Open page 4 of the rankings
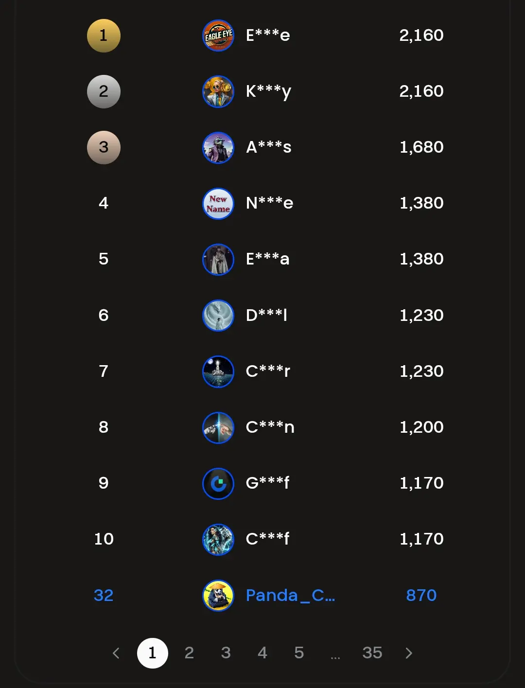Viewport: 525px width, 688px height. click(x=262, y=653)
